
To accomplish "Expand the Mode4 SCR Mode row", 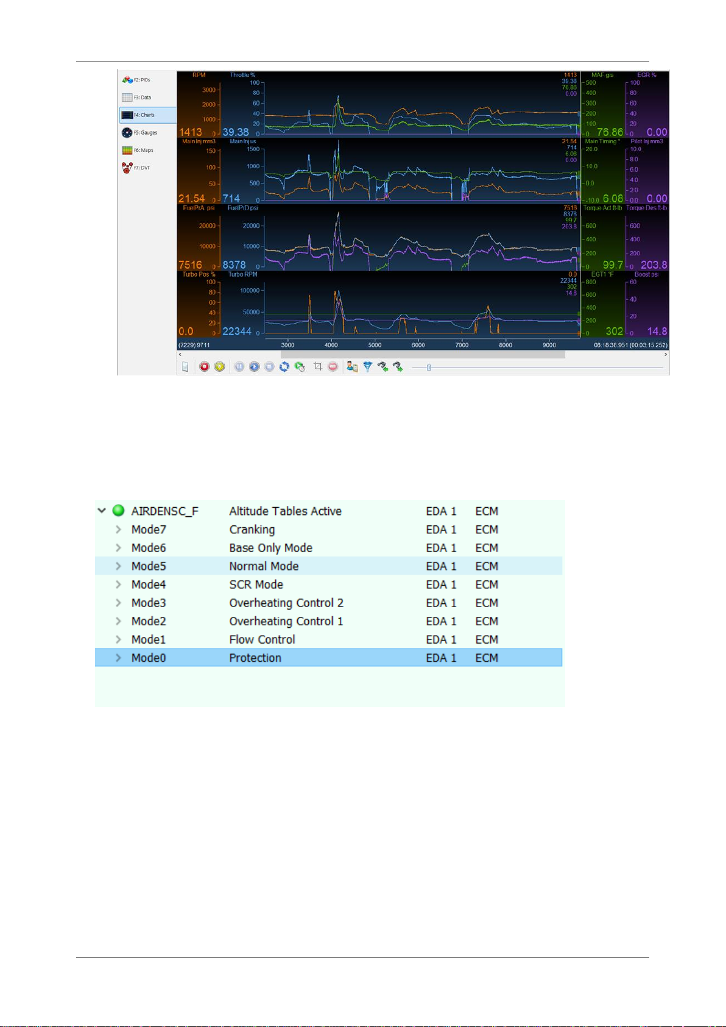I will click(118, 585).
